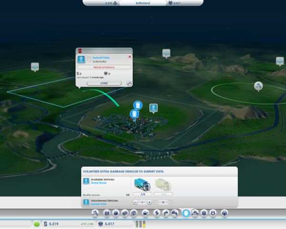This screenshot has height=229, width=286.
Task: Select the people/workers icon in the toolbar
Action: [107, 213]
